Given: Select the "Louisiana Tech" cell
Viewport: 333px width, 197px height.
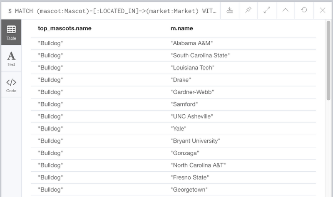Looking at the screenshot, I should pyautogui.click(x=192, y=68).
